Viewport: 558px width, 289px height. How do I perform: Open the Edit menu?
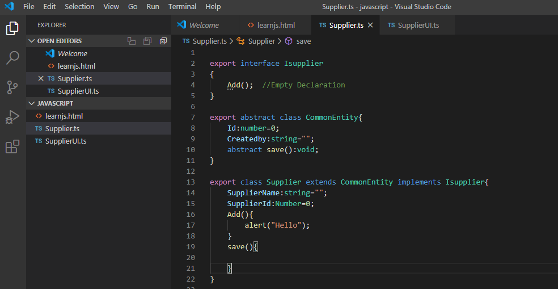tap(49, 7)
